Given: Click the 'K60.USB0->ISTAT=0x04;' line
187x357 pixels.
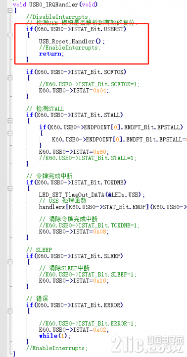Looking at the screenshot, I should click(74, 90).
